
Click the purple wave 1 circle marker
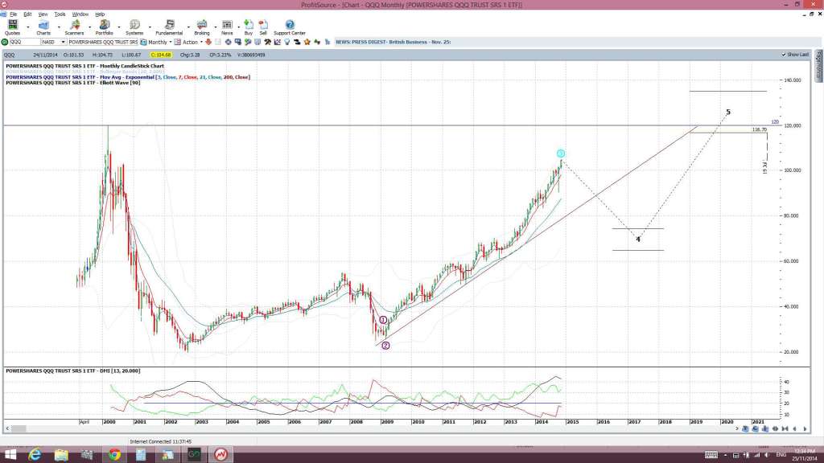(x=383, y=320)
